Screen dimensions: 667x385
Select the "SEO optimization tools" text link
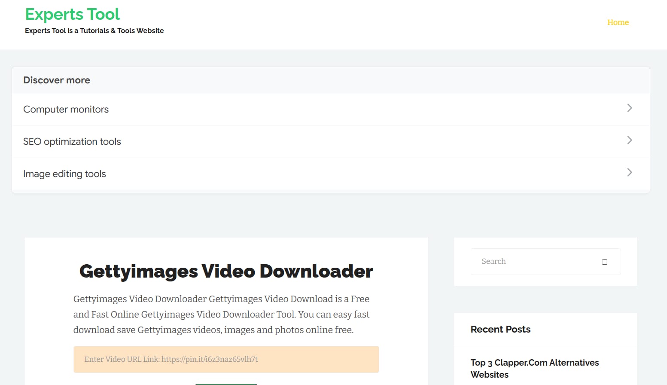pos(72,141)
